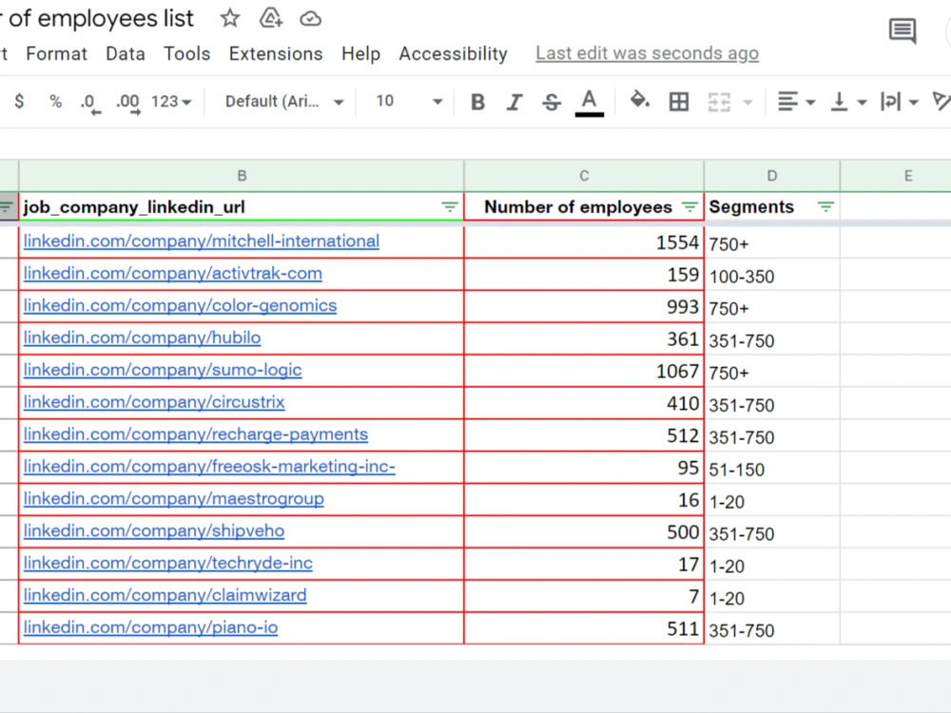Select the cell with value 95
This screenshot has width=951, height=713.
pos(584,467)
